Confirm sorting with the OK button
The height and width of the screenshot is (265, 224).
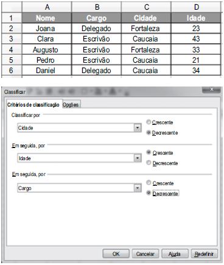116,254
